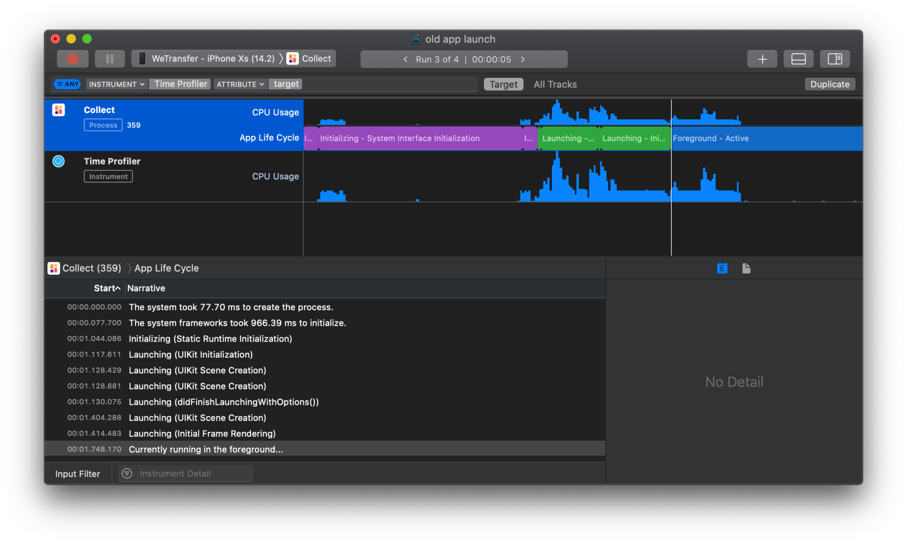Screen dimensions: 907x543
Task: Select the document inspector icon
Action: pyautogui.click(x=746, y=268)
